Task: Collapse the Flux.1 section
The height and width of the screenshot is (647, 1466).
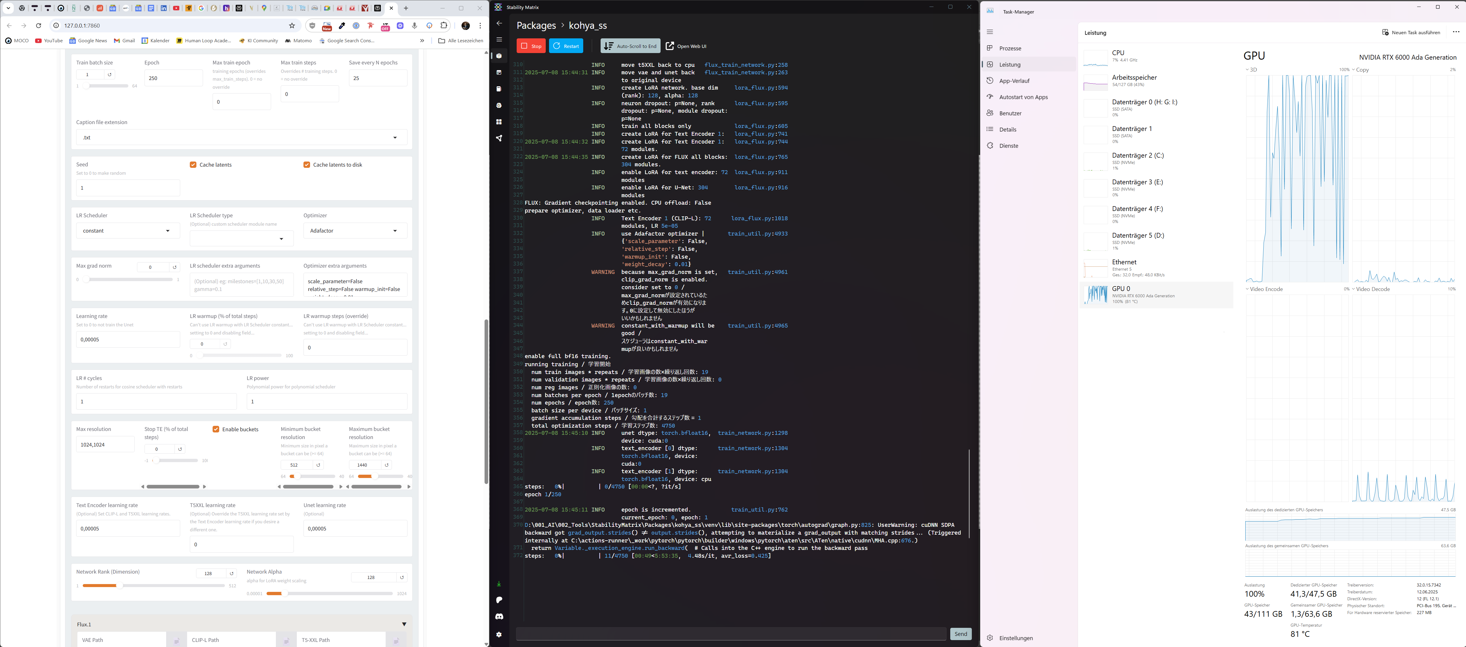Action: (x=404, y=624)
